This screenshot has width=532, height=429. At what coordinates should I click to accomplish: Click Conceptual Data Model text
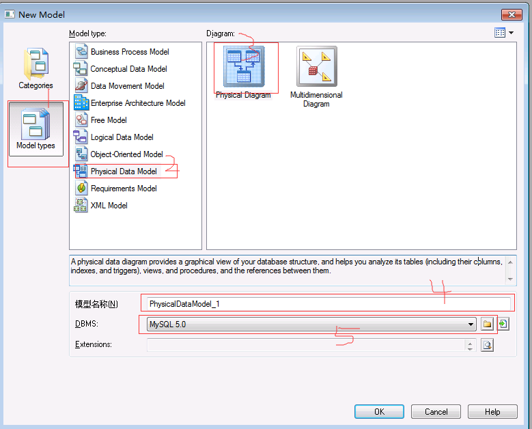[x=128, y=68]
